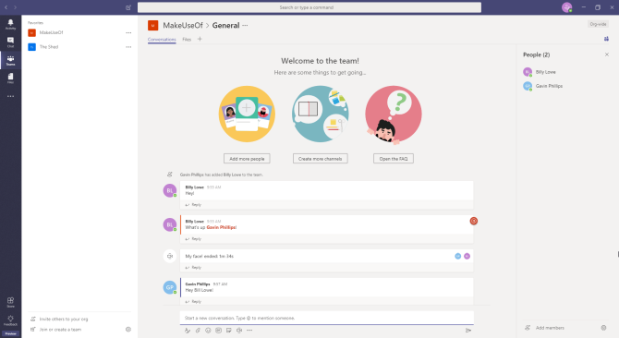This screenshot has width=619, height=338.
Task: Click Billy Lowe's avatar on first message
Action: pos(170,190)
